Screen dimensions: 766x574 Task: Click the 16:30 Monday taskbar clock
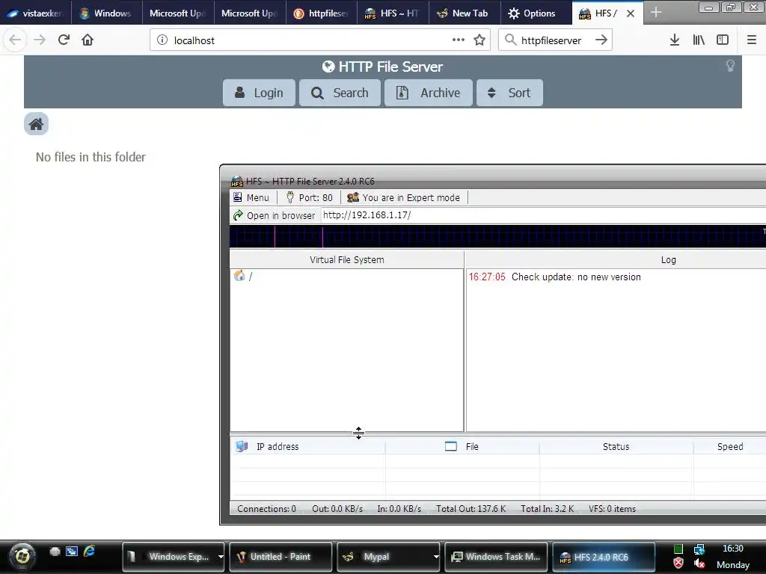pyautogui.click(x=733, y=556)
